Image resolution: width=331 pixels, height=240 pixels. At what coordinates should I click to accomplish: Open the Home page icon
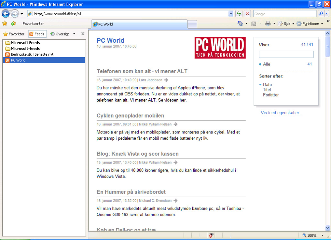[240, 24]
